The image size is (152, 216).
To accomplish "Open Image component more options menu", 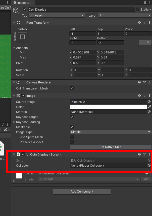I will (149, 96).
